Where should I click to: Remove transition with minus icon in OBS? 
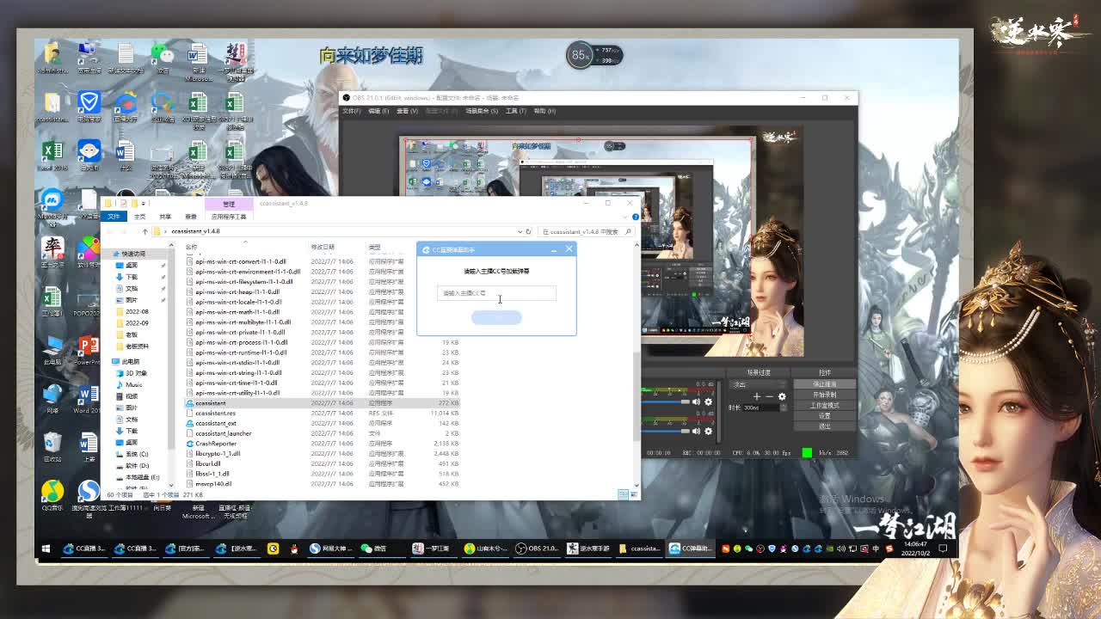tap(769, 396)
